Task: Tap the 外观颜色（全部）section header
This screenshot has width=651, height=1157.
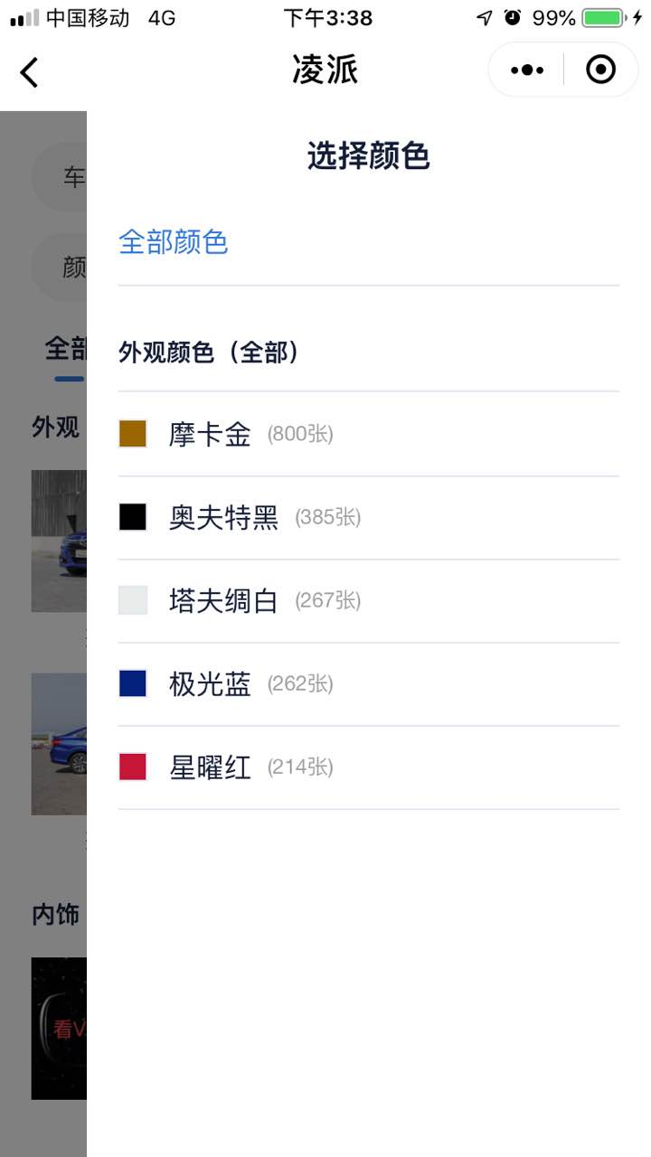Action: [209, 352]
